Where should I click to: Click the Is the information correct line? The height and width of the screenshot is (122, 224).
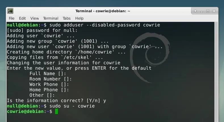coord(56,101)
